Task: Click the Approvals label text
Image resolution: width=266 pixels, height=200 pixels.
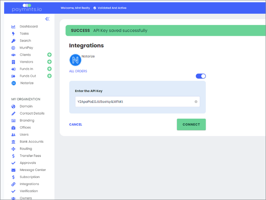Action: (28, 163)
